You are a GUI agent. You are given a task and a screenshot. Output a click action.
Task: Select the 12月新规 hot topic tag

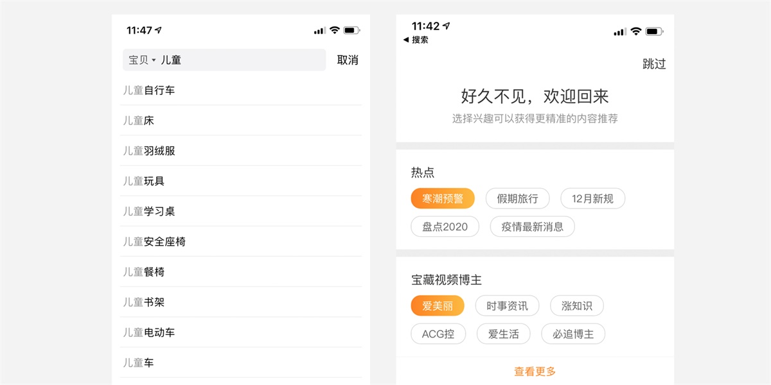[592, 198]
